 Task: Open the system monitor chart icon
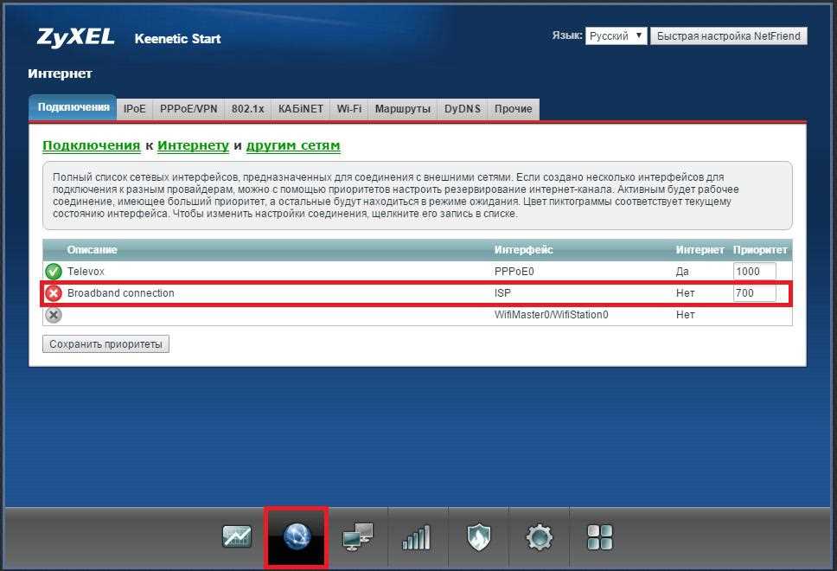point(236,536)
